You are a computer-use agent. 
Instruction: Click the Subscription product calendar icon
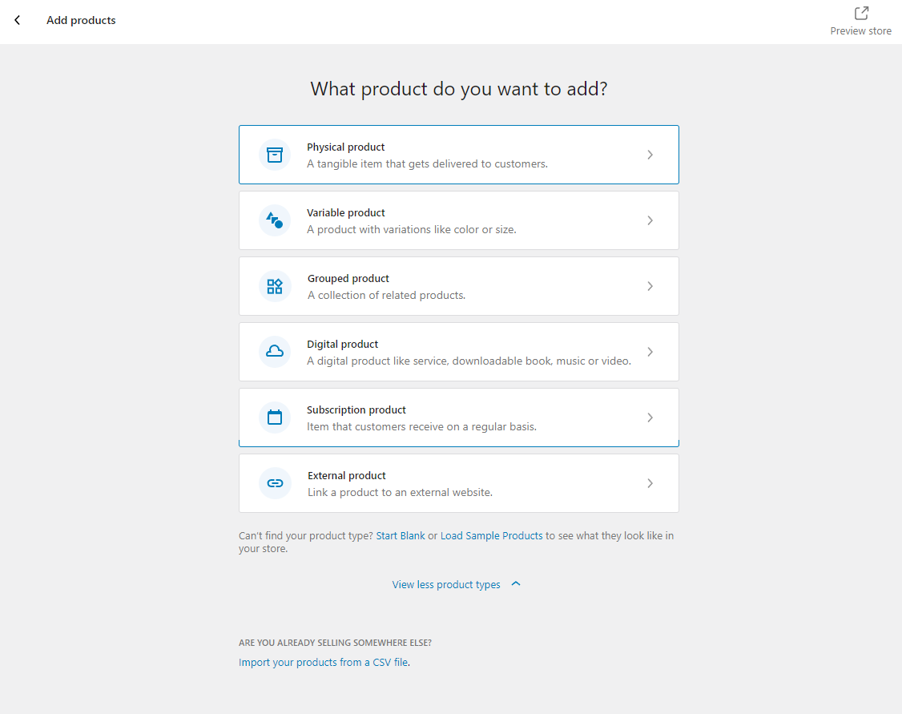pyautogui.click(x=275, y=417)
